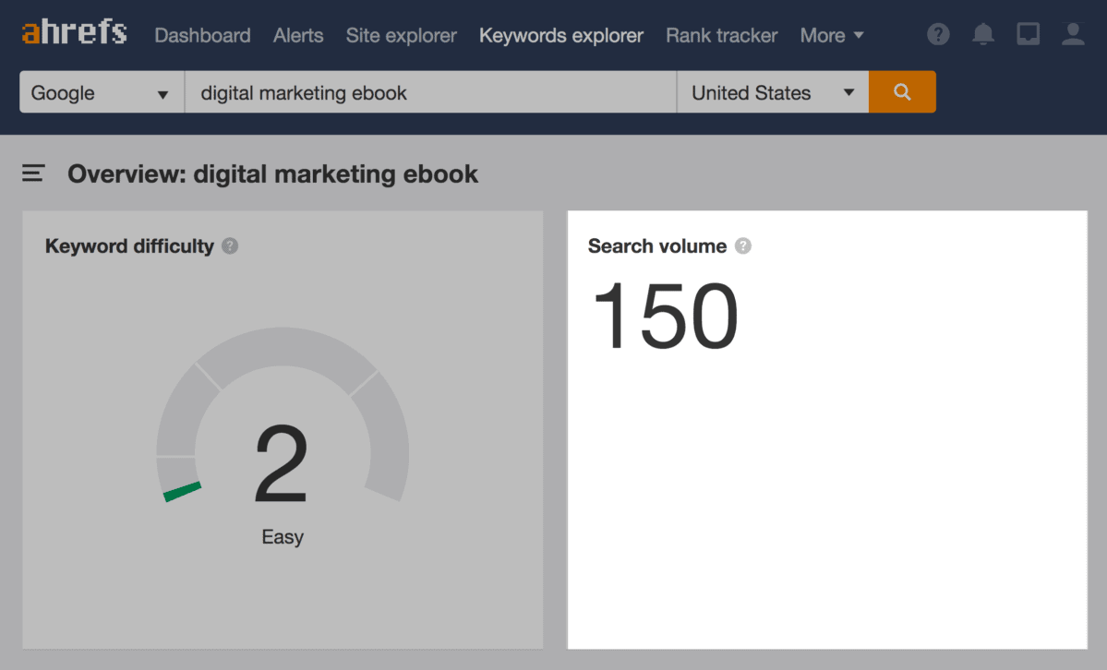Open the Google search engine dropdown
The width and height of the screenshot is (1107, 670).
102,91
